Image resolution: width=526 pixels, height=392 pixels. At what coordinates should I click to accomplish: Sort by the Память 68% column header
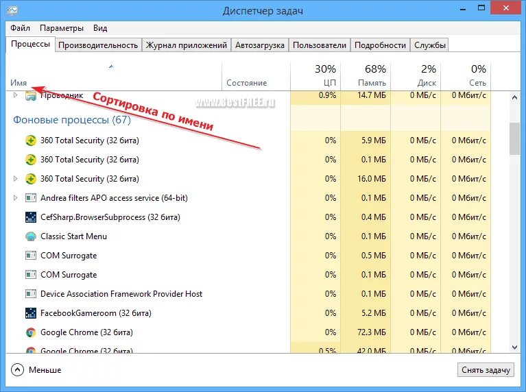[366, 77]
